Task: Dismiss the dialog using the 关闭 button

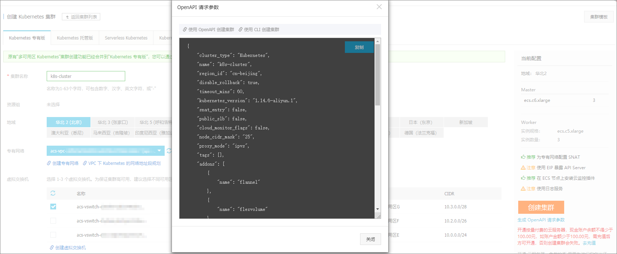Action: click(x=370, y=239)
